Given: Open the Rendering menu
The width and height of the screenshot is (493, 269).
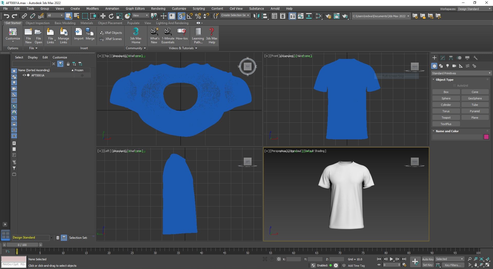Looking at the screenshot, I should 158,8.
